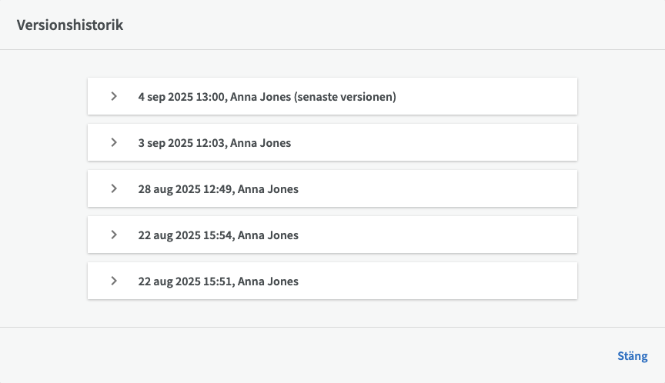Show details for 22 aug 2025 15:54 version
This screenshot has width=665, height=383.
[x=332, y=235]
